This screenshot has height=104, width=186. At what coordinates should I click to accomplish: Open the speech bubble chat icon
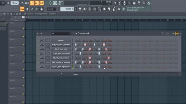pos(144,3)
